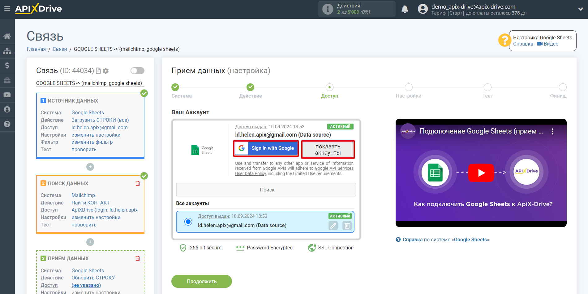
Task: Open billing dollar sidebar icon
Action: [x=7, y=65]
